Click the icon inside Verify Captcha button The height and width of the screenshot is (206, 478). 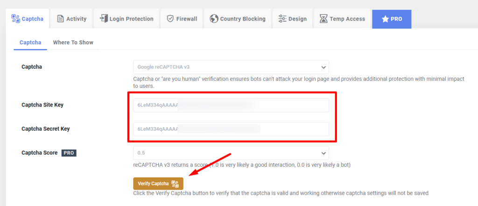click(x=175, y=184)
